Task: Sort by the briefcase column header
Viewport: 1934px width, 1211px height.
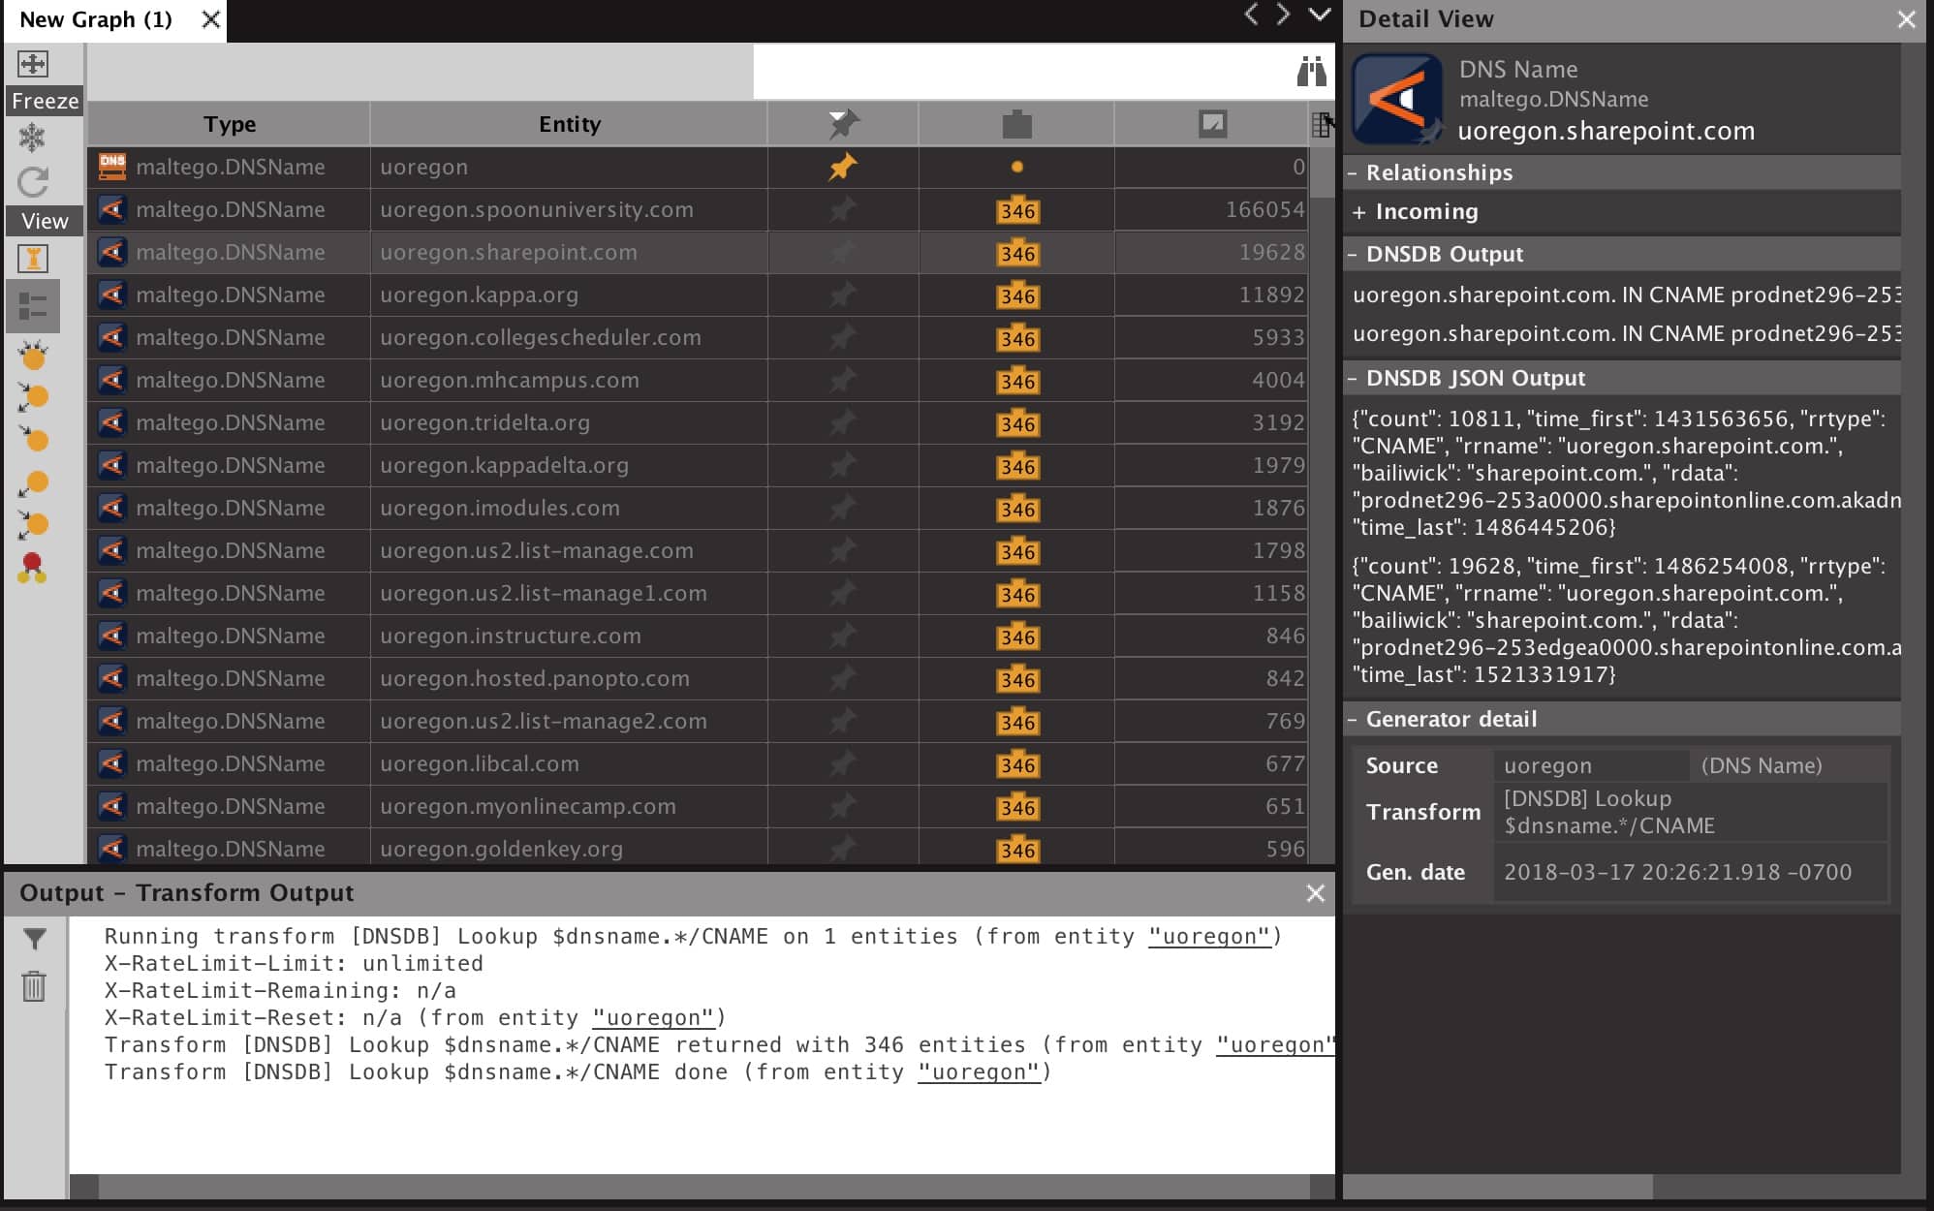Action: pos(1016,124)
